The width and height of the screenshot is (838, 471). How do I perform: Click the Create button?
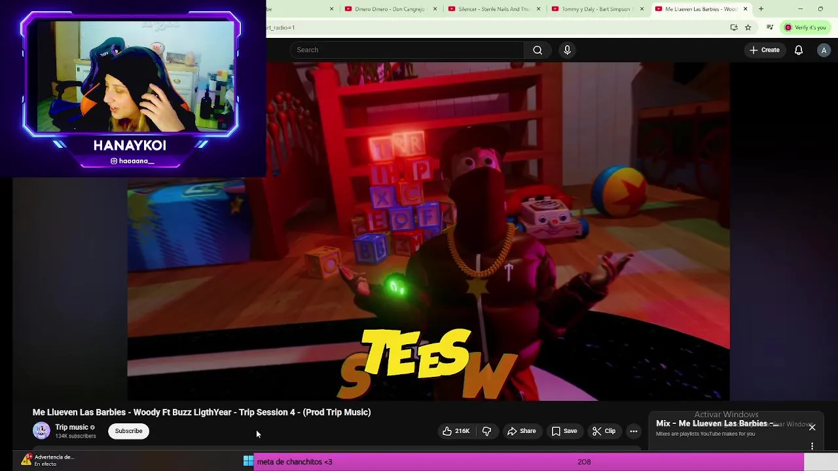point(765,50)
